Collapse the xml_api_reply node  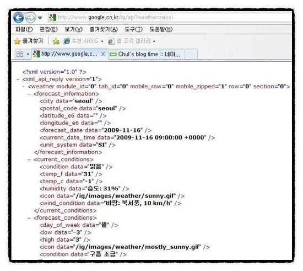(x=18, y=79)
